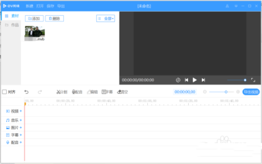Click the 00:01:20,00 ruler mark

point(188,101)
